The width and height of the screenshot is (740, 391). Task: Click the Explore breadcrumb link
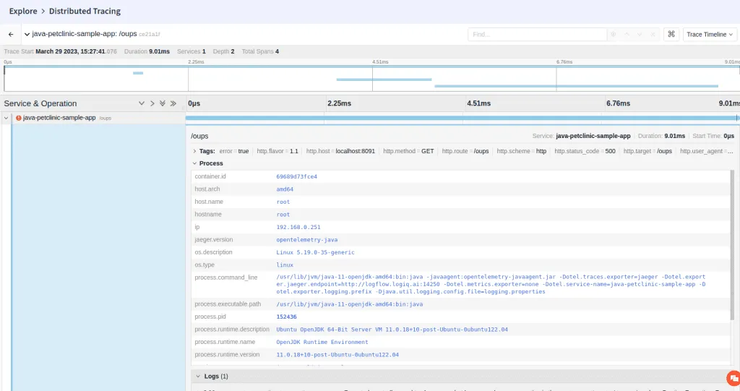point(23,12)
